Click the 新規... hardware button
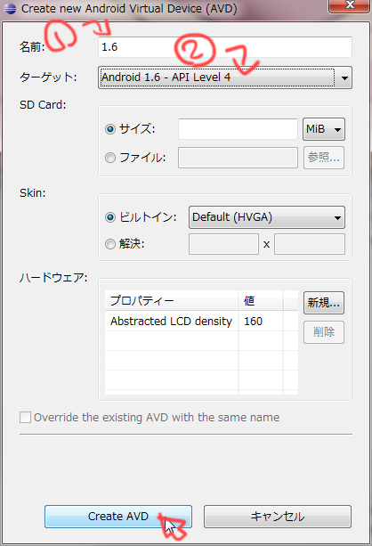 324,303
